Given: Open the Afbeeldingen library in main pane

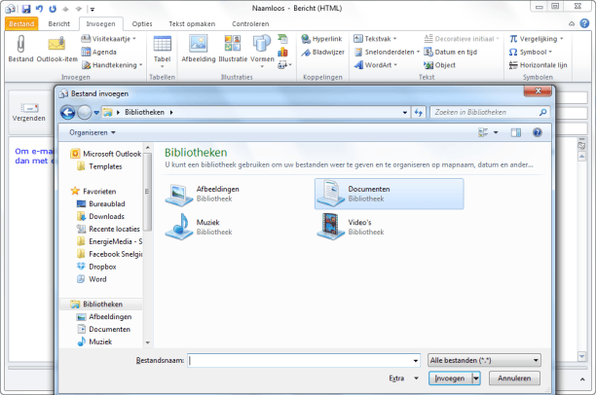Looking at the screenshot, I should [x=203, y=194].
